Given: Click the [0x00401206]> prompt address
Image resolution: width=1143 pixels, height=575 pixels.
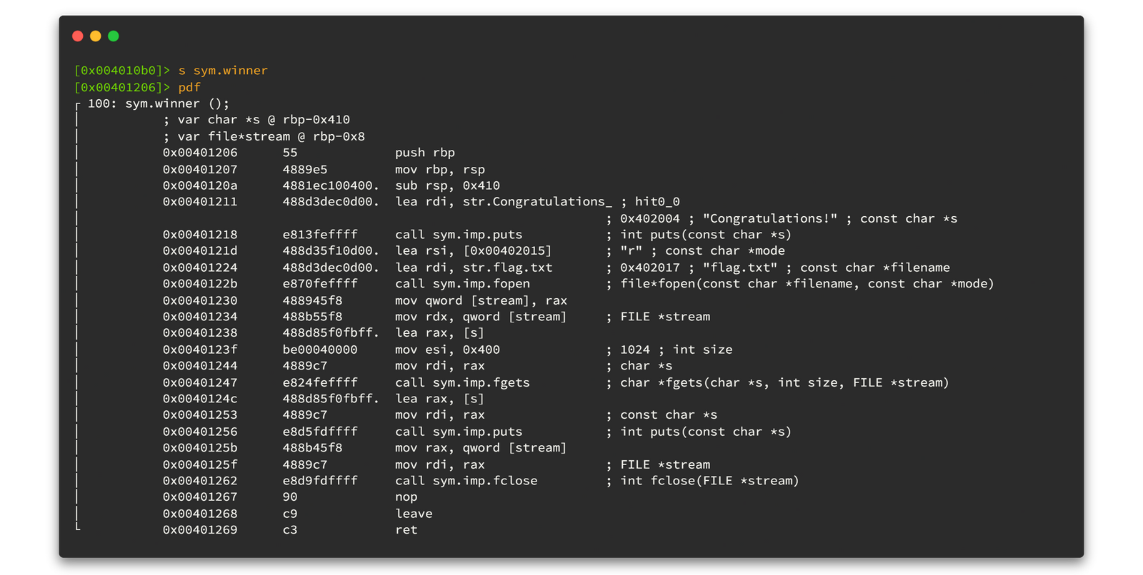Looking at the screenshot, I should (x=122, y=87).
